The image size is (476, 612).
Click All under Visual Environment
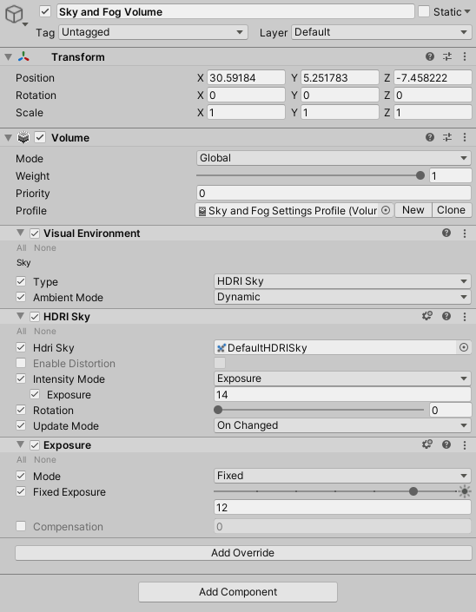tap(22, 248)
